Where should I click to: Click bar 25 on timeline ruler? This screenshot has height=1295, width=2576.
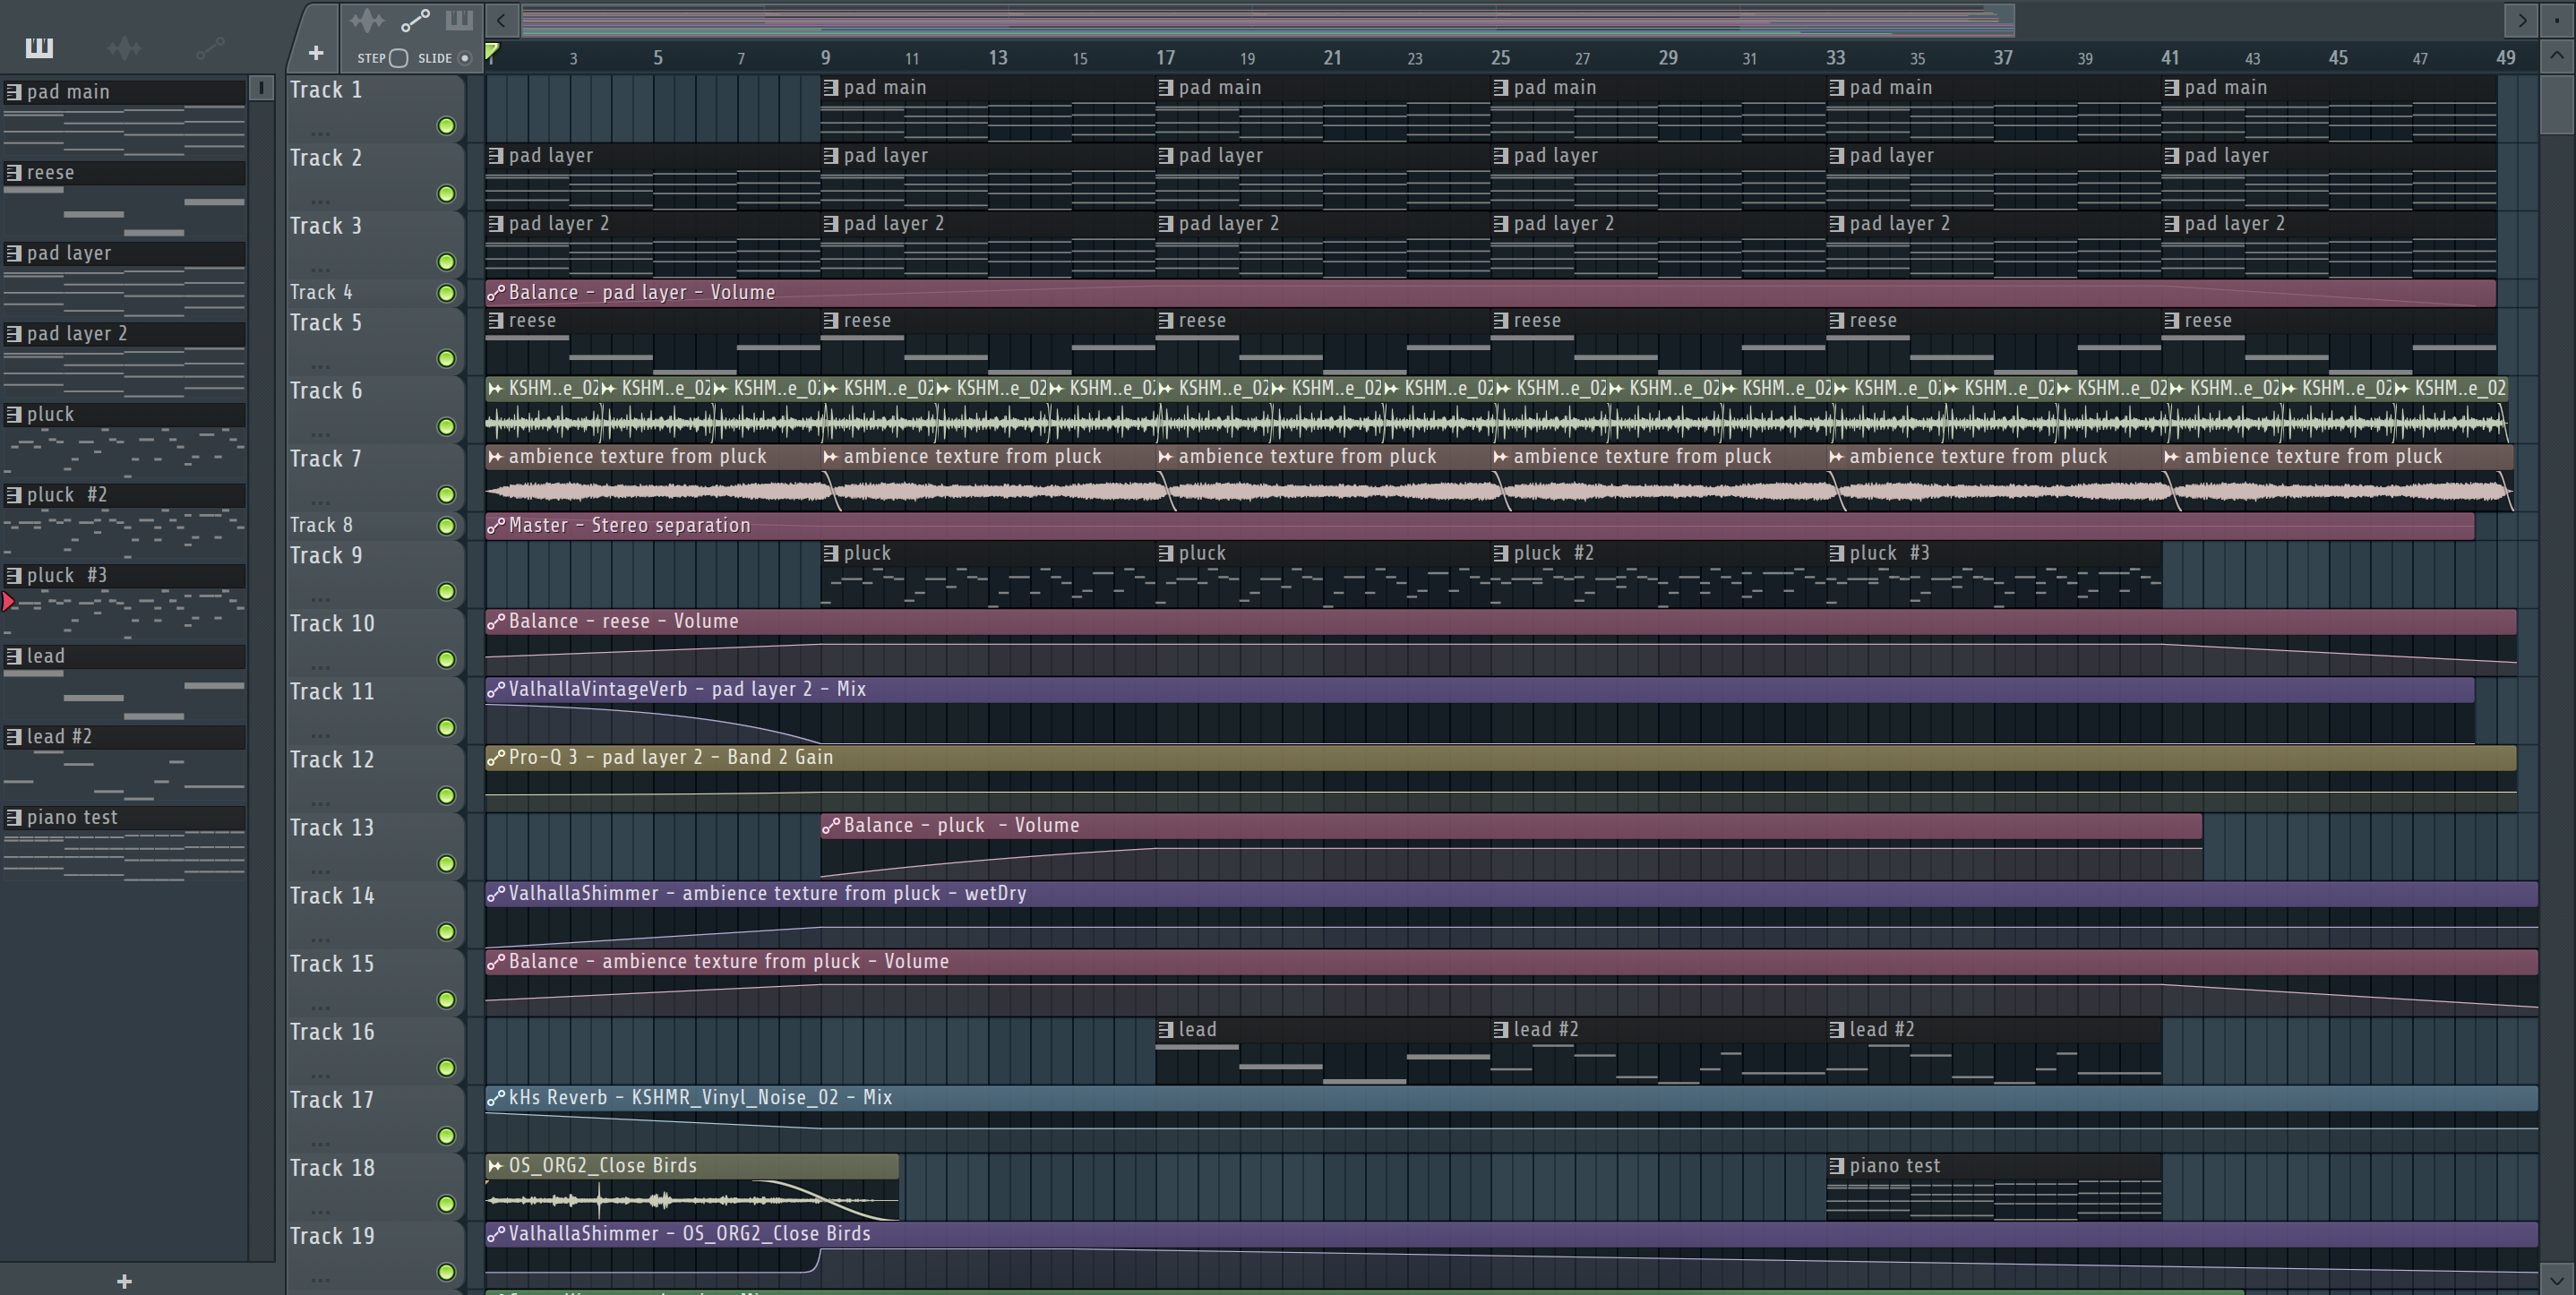(x=1500, y=58)
